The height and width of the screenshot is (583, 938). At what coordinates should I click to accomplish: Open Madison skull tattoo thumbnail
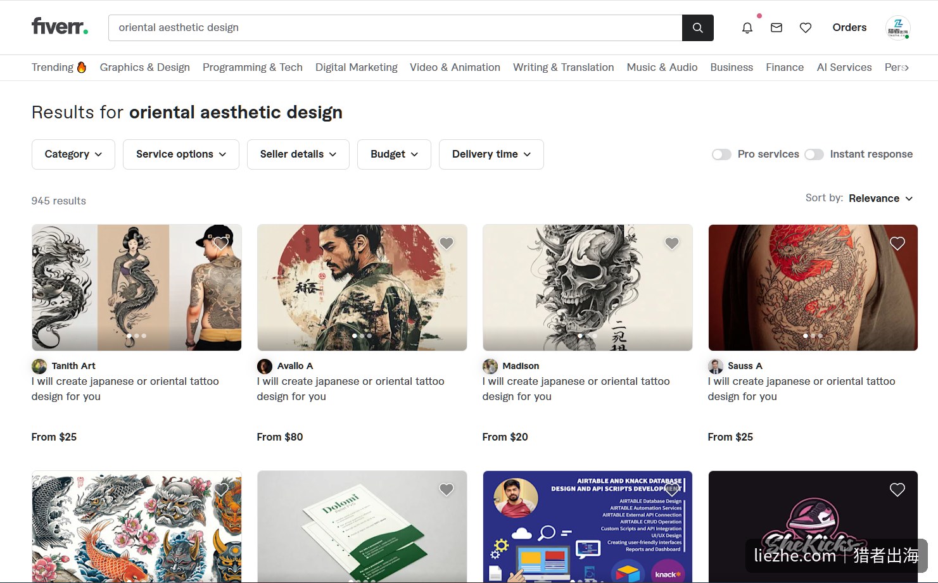[x=588, y=287]
